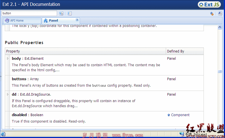Viewport: 225px width, 138px height.
Task: Click the upward arrow icon beside Component
Action: (169, 115)
